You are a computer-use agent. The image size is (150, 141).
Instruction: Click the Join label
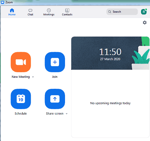pyautogui.click(x=55, y=77)
